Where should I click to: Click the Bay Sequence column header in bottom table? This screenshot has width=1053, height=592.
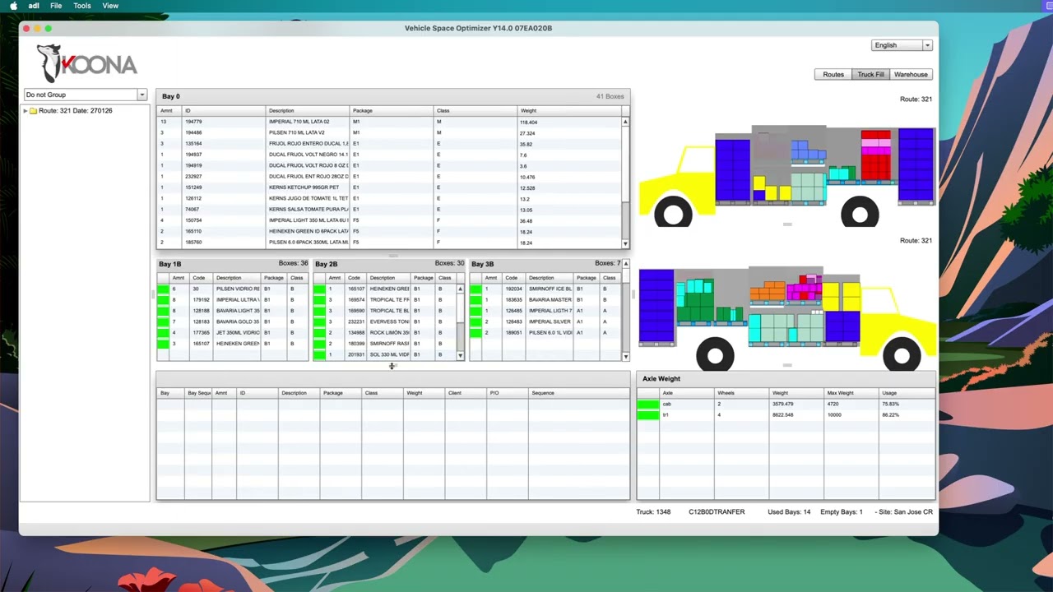(198, 393)
